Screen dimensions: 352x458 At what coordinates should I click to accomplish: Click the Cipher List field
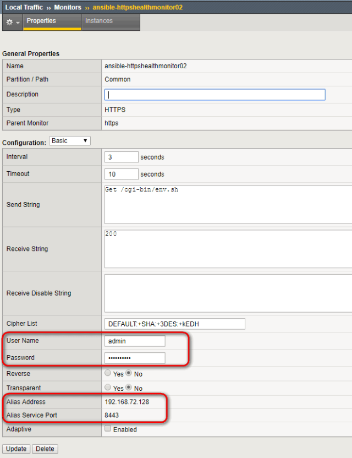click(x=174, y=324)
